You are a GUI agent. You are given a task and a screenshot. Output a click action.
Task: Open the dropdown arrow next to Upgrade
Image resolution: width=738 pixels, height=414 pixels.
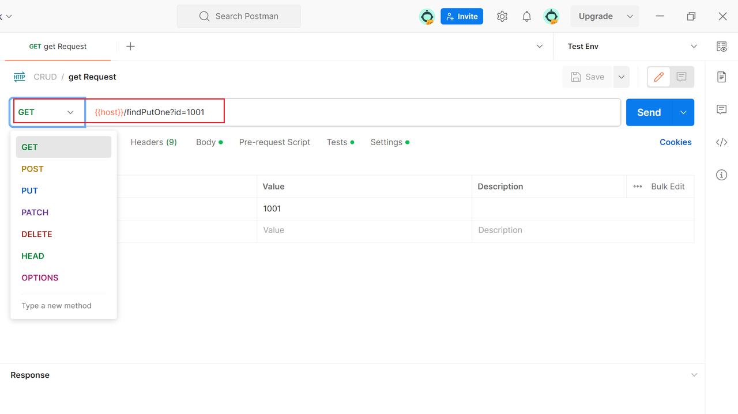coord(630,16)
